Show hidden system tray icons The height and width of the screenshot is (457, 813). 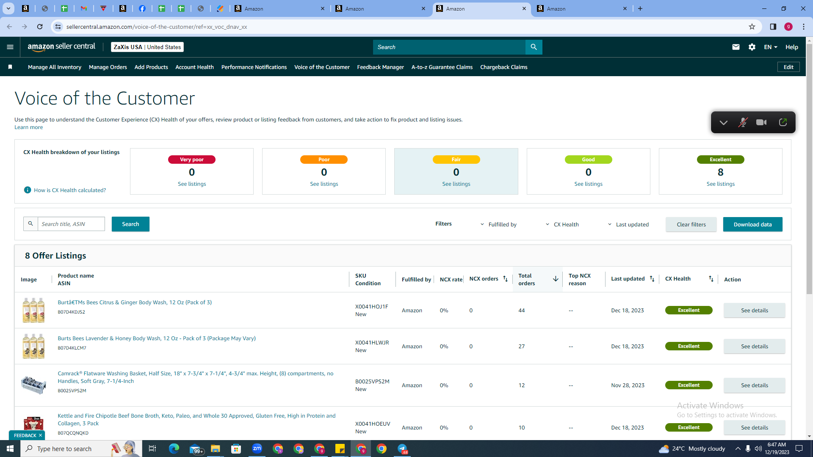point(738,449)
